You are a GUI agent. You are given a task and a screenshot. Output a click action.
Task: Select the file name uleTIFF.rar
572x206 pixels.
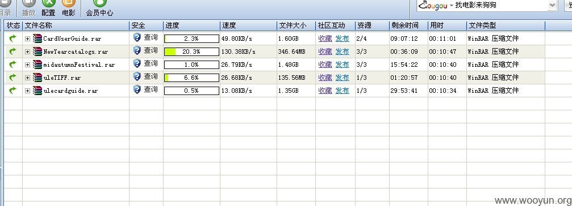(x=62, y=78)
